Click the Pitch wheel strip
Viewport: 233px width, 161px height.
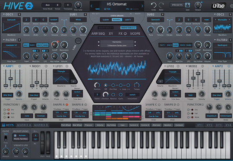[x=42, y=143]
